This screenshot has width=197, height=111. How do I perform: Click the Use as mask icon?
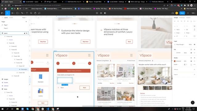[105, 13]
